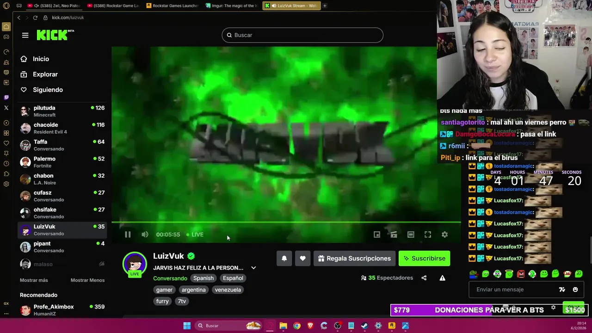Open ohsifake's channel in sidebar

click(62, 213)
